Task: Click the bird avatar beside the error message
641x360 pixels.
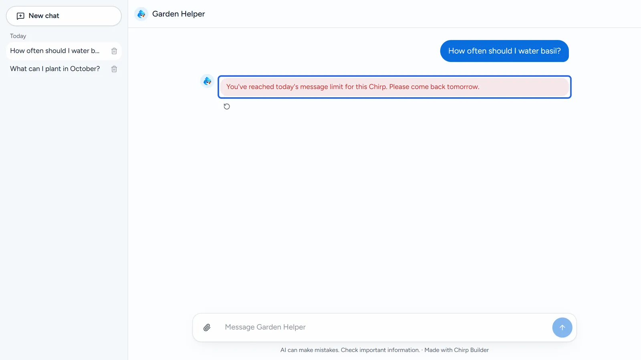Action: pos(207,81)
